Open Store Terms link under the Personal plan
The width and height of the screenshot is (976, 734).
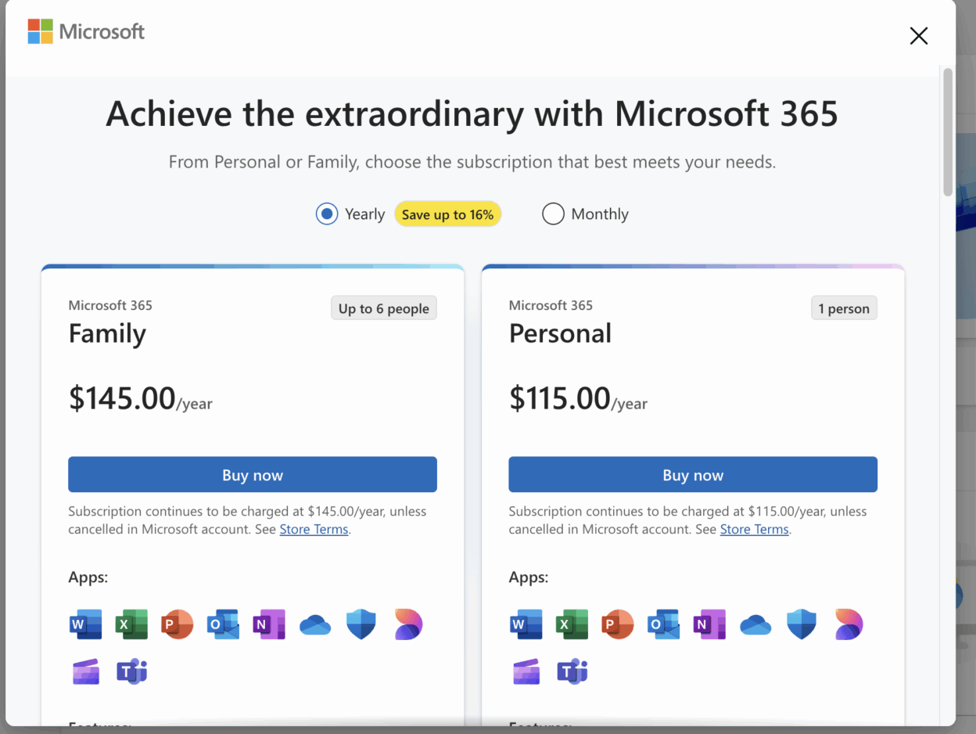753,529
